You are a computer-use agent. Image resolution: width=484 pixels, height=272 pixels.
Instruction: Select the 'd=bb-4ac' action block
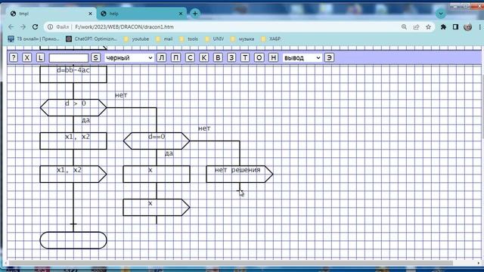73,74
